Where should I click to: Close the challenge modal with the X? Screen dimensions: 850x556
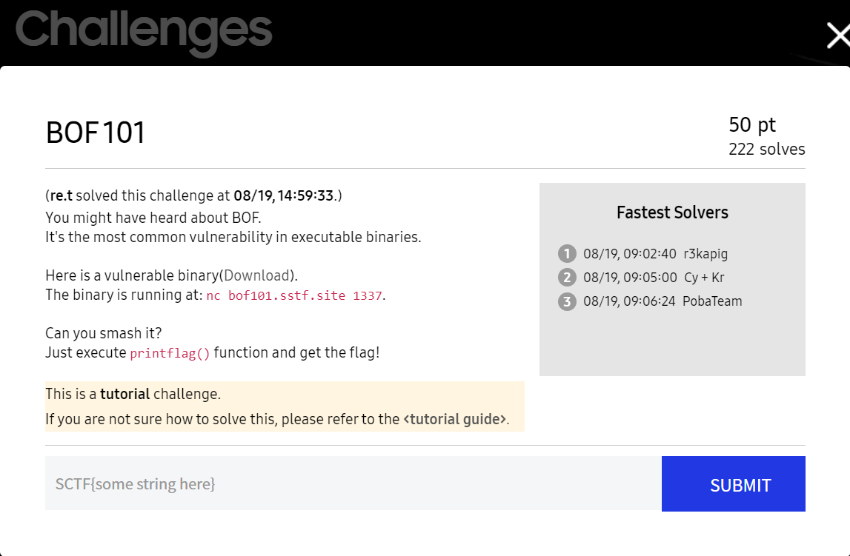[839, 36]
